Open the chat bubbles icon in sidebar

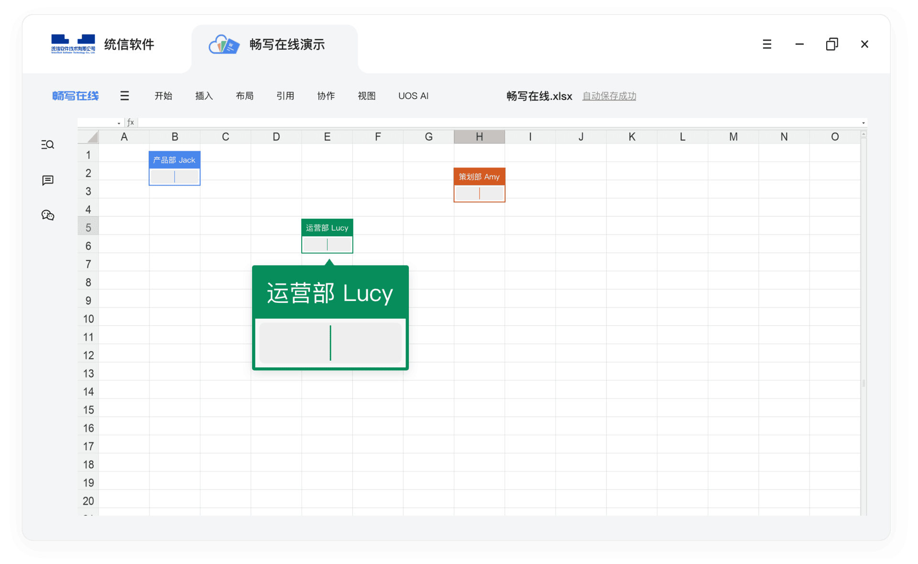(47, 215)
